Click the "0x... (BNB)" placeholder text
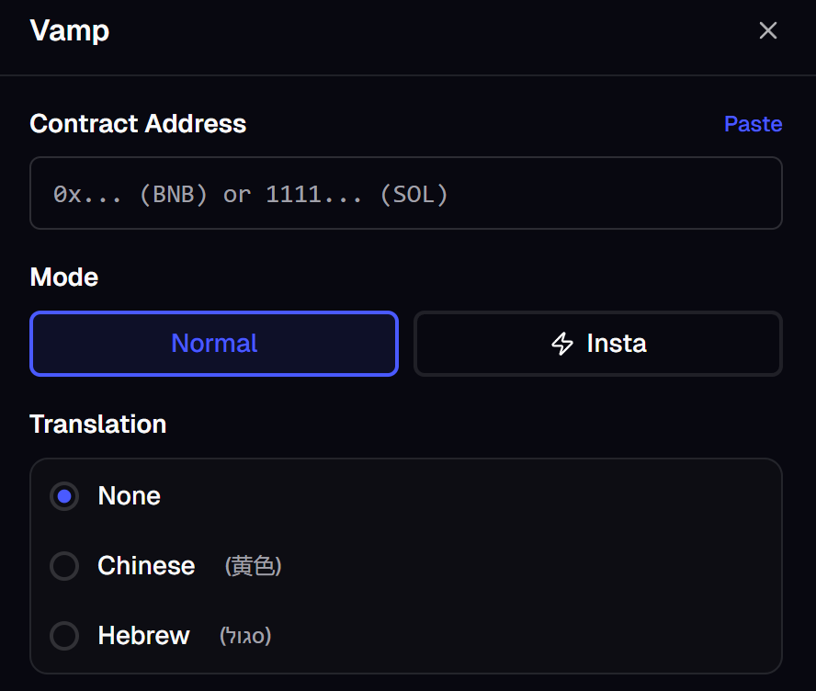This screenshot has width=816, height=691. [130, 194]
